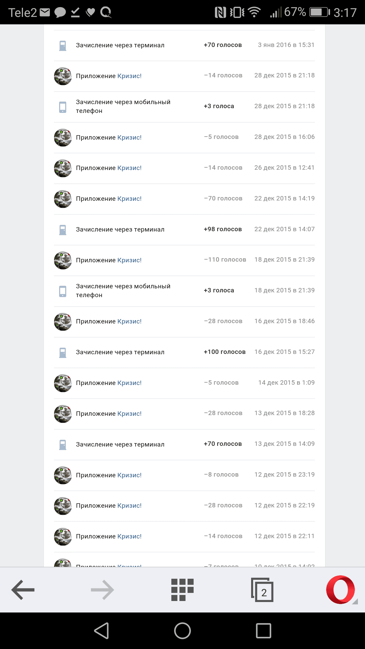Open Кризис! link dated 22 дек 14:19

pos(129,199)
